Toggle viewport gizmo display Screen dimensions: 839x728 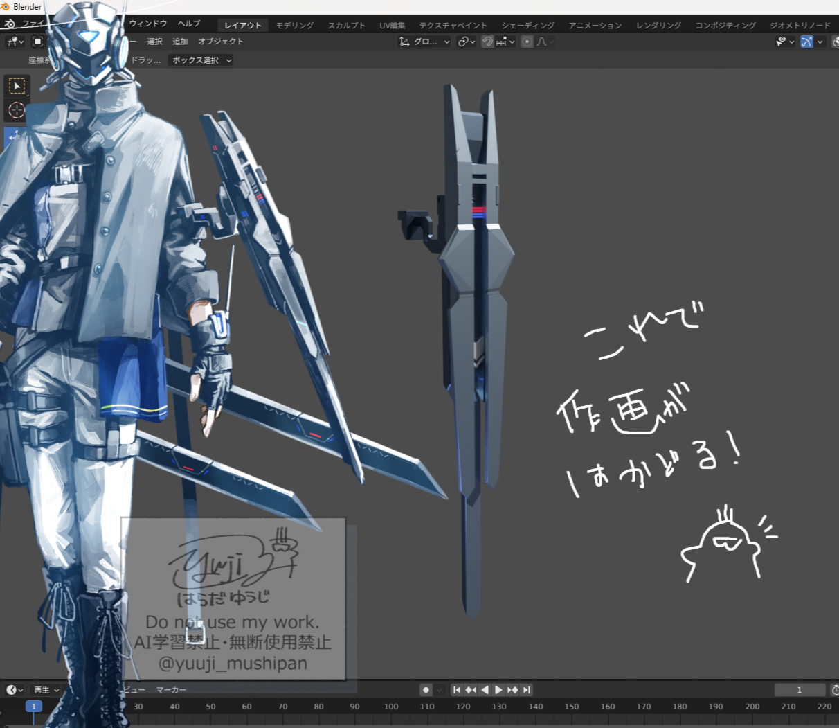[806, 42]
